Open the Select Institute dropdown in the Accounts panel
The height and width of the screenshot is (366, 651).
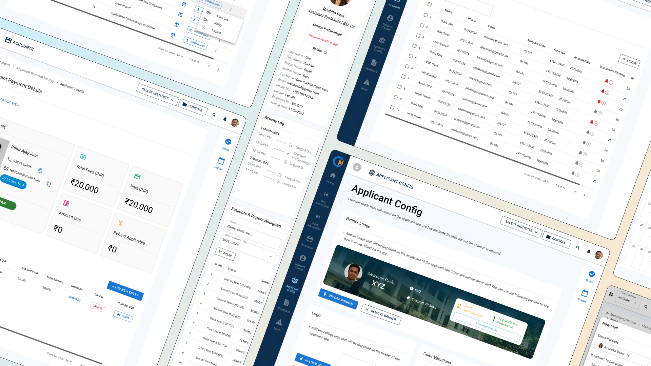[x=158, y=95]
